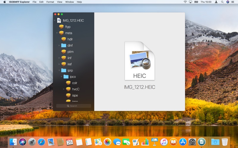Collapse the iprp folder disclosure triangle
238x148 pixels.
(x=59, y=70)
